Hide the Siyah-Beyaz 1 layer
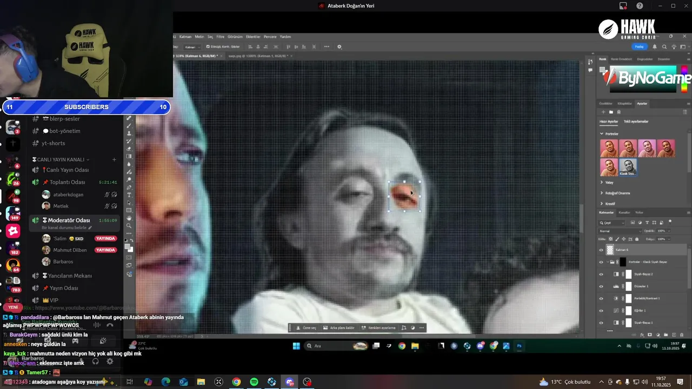 (601, 323)
